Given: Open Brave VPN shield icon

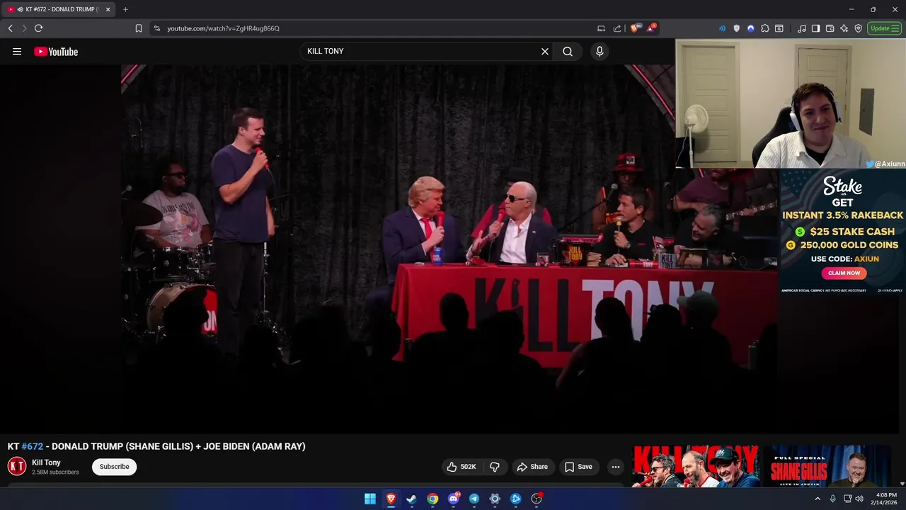Looking at the screenshot, I should [859, 28].
